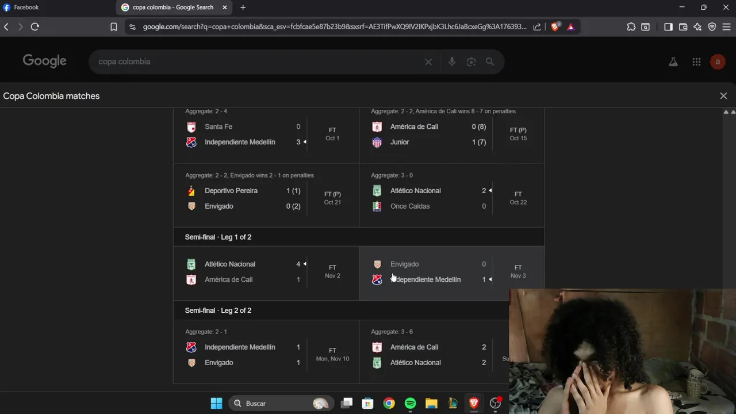The height and width of the screenshot is (414, 736).
Task: Open the Google account avatar
Action: pos(718,62)
